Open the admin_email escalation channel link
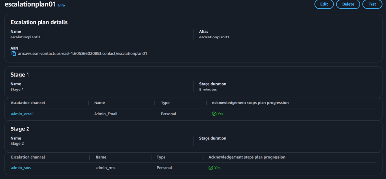 22,114
